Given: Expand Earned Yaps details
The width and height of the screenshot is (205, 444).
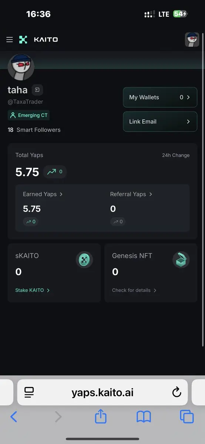Looking at the screenshot, I should point(43,194).
